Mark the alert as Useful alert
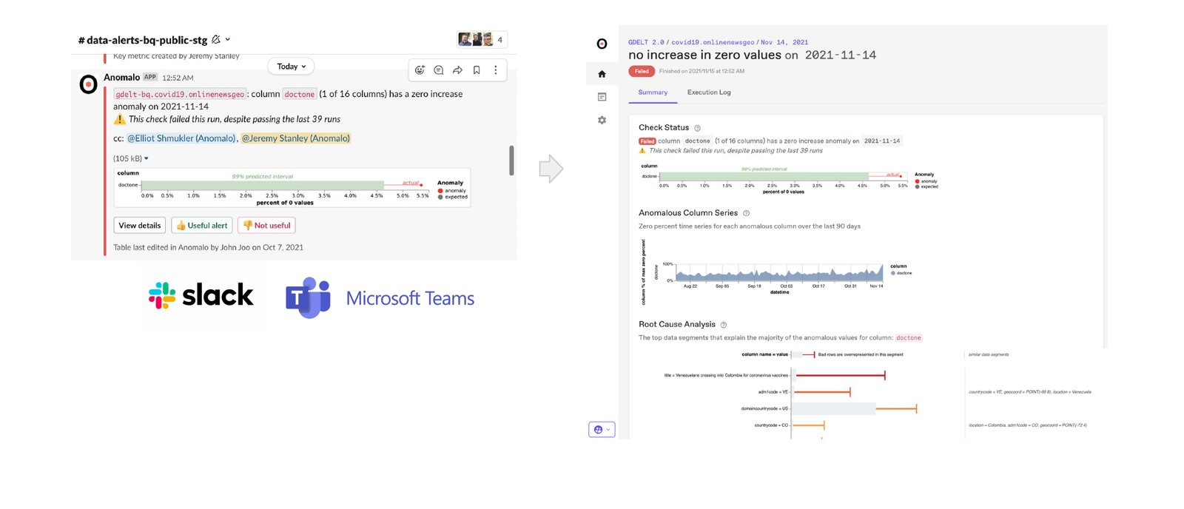Viewport: 1184px width, 509px height. [x=202, y=226]
